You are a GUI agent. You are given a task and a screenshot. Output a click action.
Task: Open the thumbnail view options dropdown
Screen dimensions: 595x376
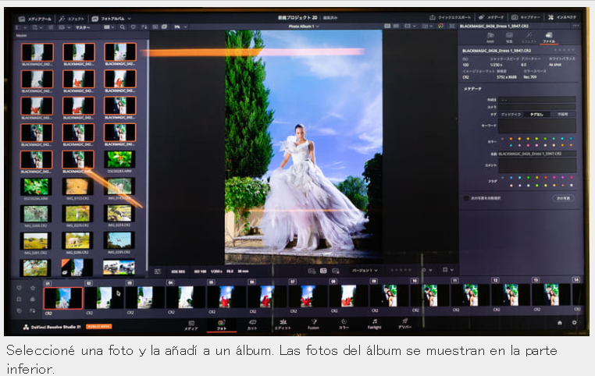(x=109, y=27)
